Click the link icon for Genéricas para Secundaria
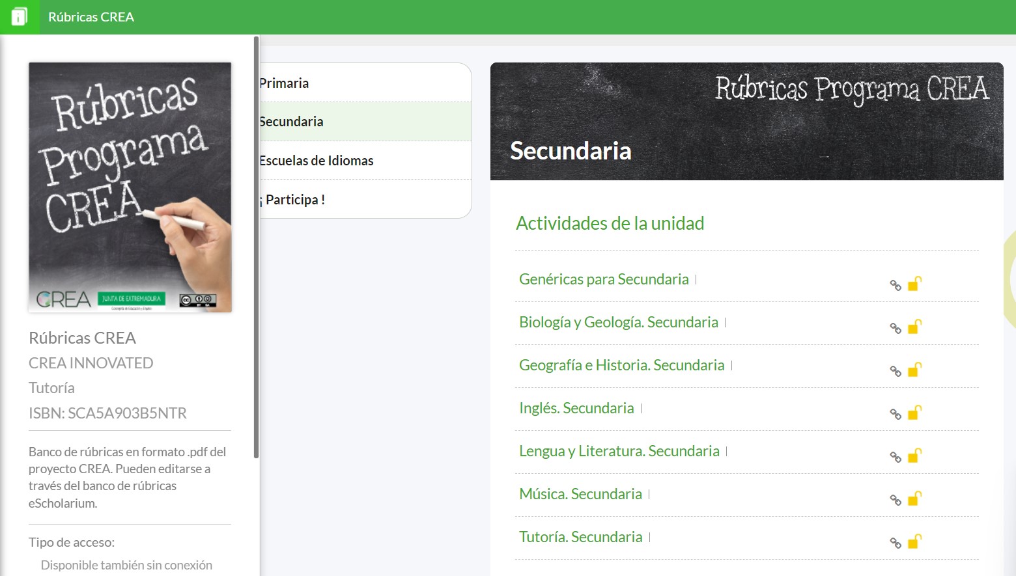This screenshot has width=1016, height=576. (x=896, y=285)
